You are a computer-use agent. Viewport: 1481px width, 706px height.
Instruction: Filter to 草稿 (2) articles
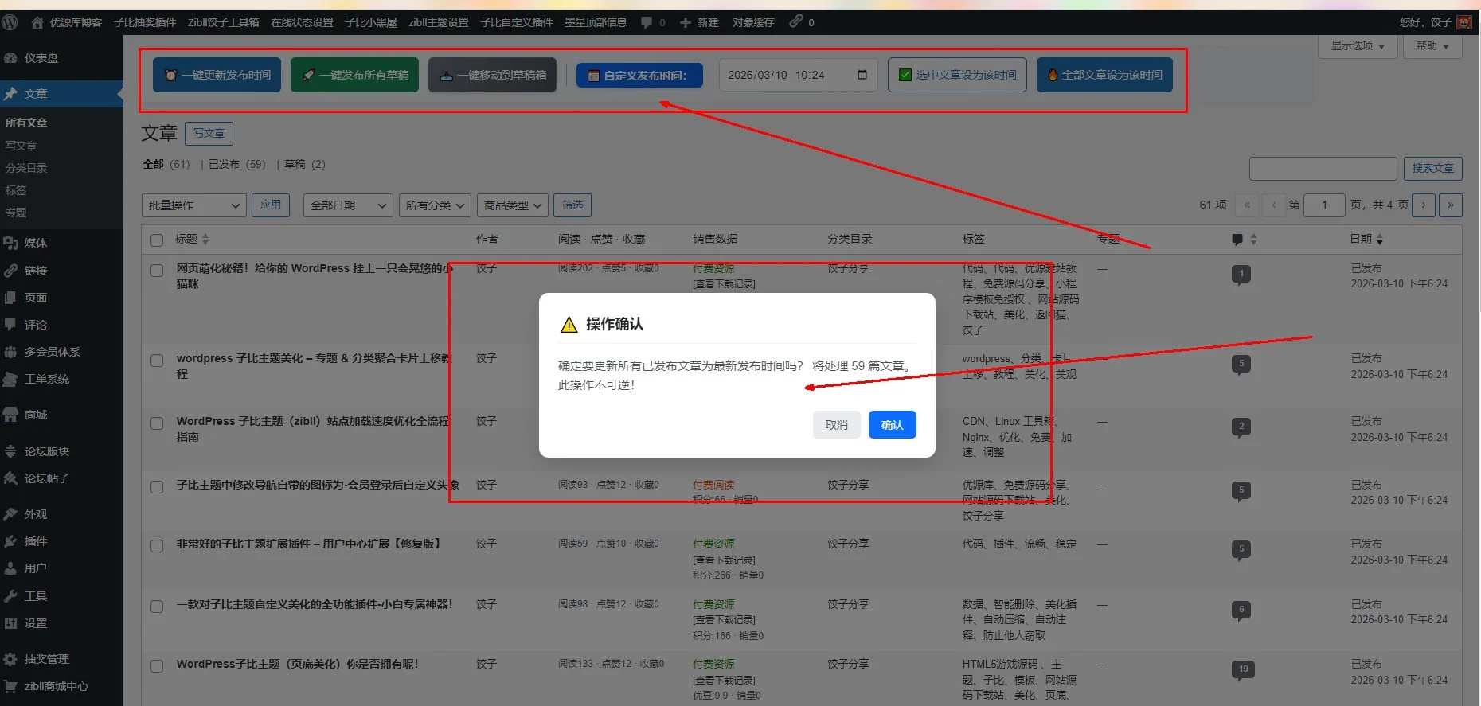click(x=305, y=164)
